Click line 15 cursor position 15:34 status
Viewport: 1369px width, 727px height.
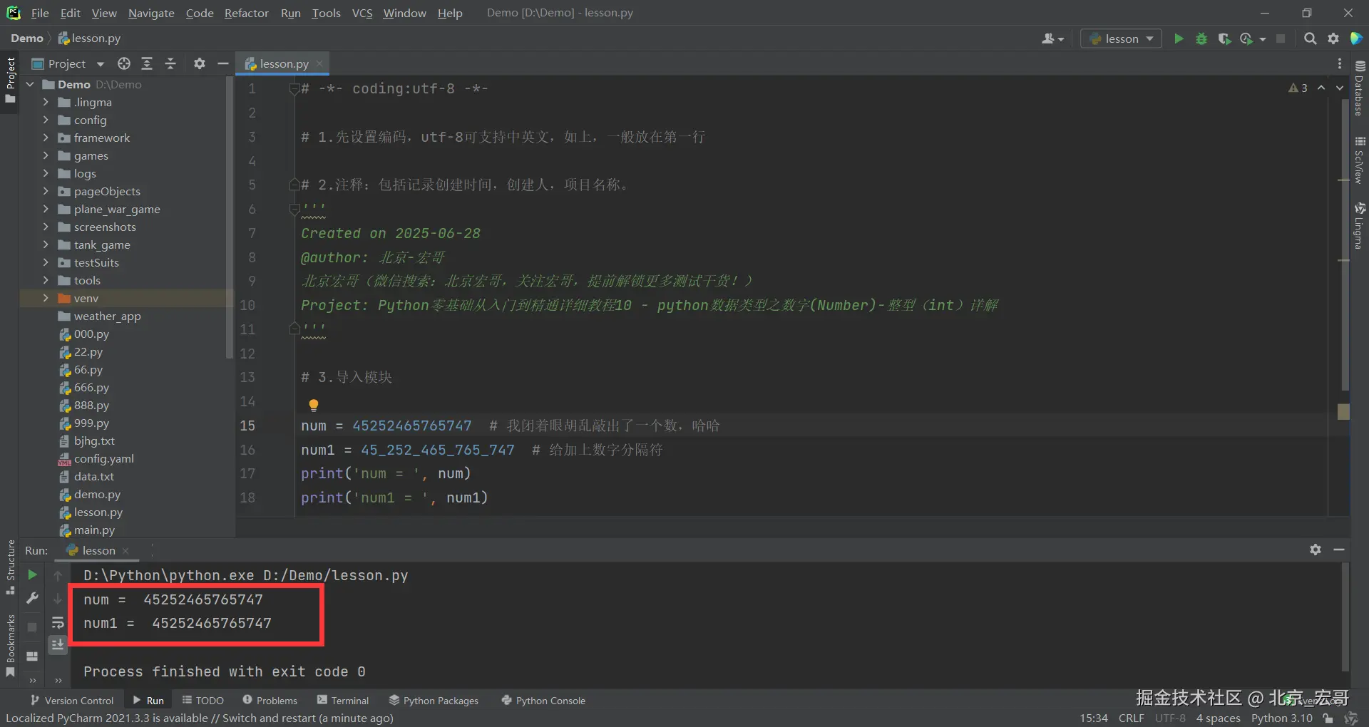(x=1093, y=718)
